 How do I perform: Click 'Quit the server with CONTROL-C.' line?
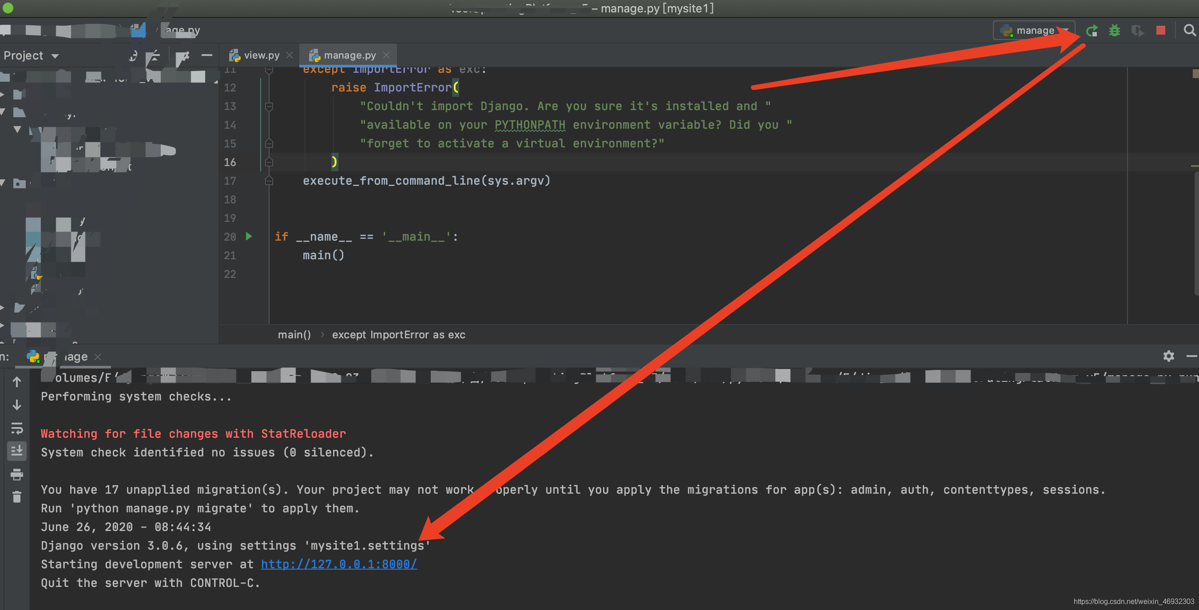tap(151, 583)
